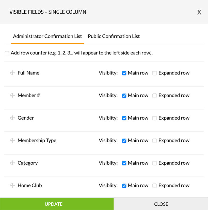Image resolution: width=208 pixels, height=210 pixels.
Task: Click the reorder icon for Membership Type
Action: [12, 141]
